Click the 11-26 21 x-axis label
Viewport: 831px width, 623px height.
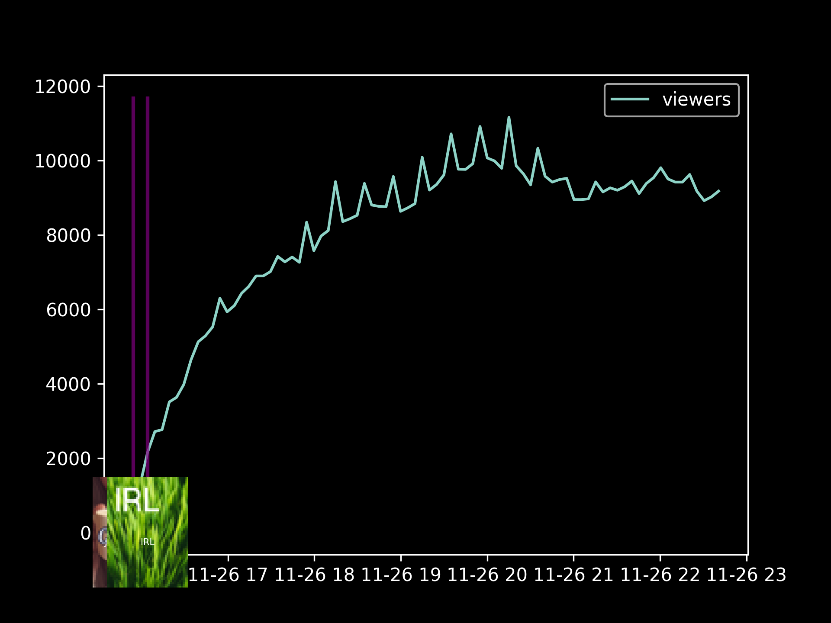coord(573,575)
